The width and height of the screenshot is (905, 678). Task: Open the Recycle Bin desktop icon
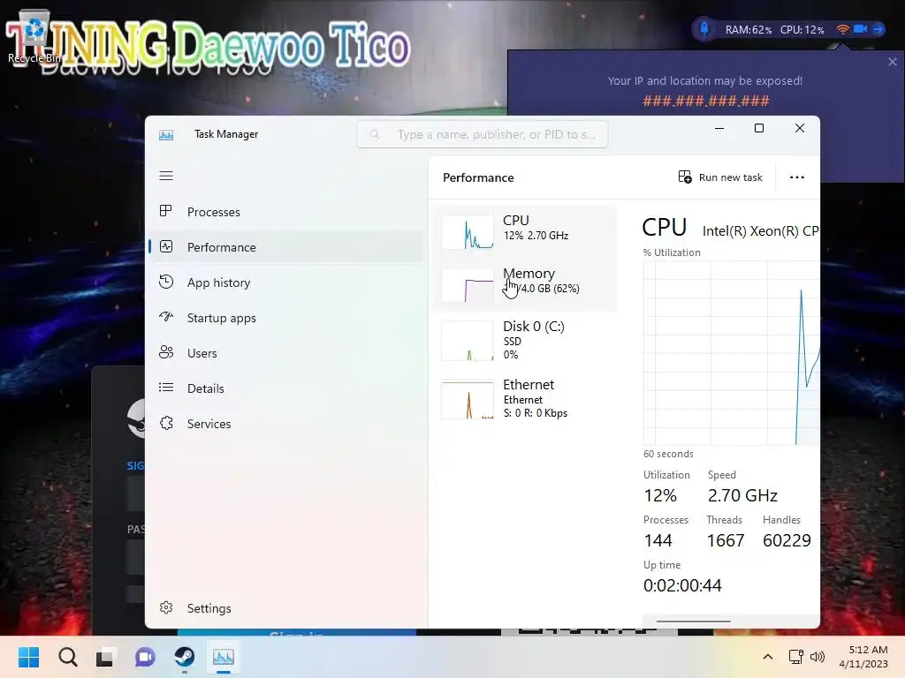coord(34,37)
